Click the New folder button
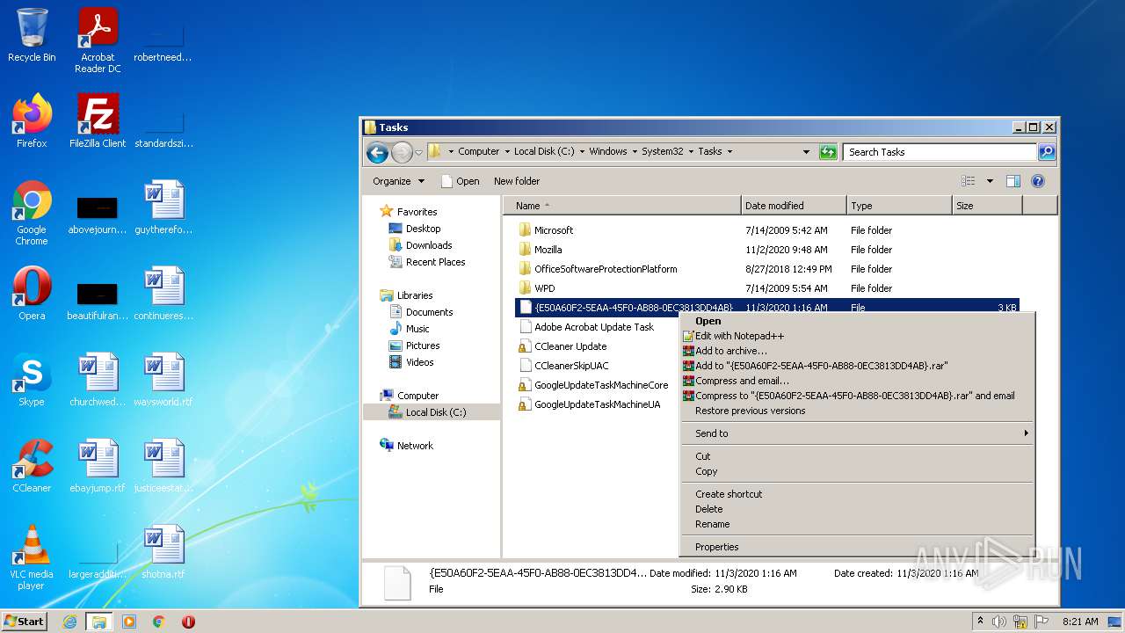The width and height of the screenshot is (1125, 633). click(x=517, y=181)
